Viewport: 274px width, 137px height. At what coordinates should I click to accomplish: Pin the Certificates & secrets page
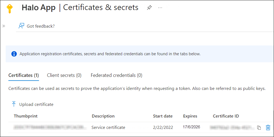[x=149, y=8]
